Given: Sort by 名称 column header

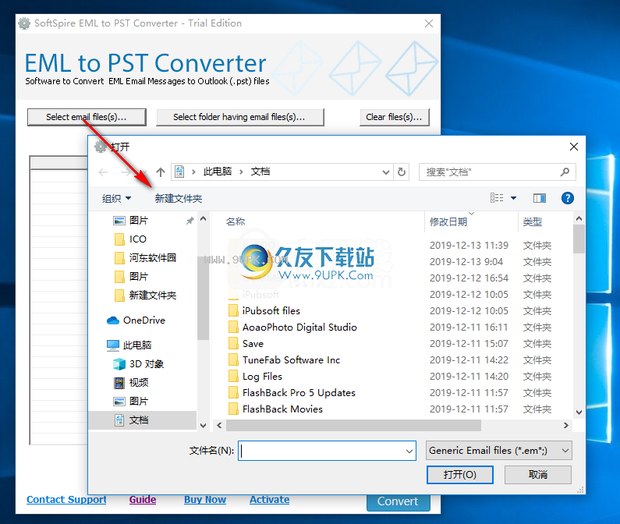Looking at the screenshot, I should [236, 221].
